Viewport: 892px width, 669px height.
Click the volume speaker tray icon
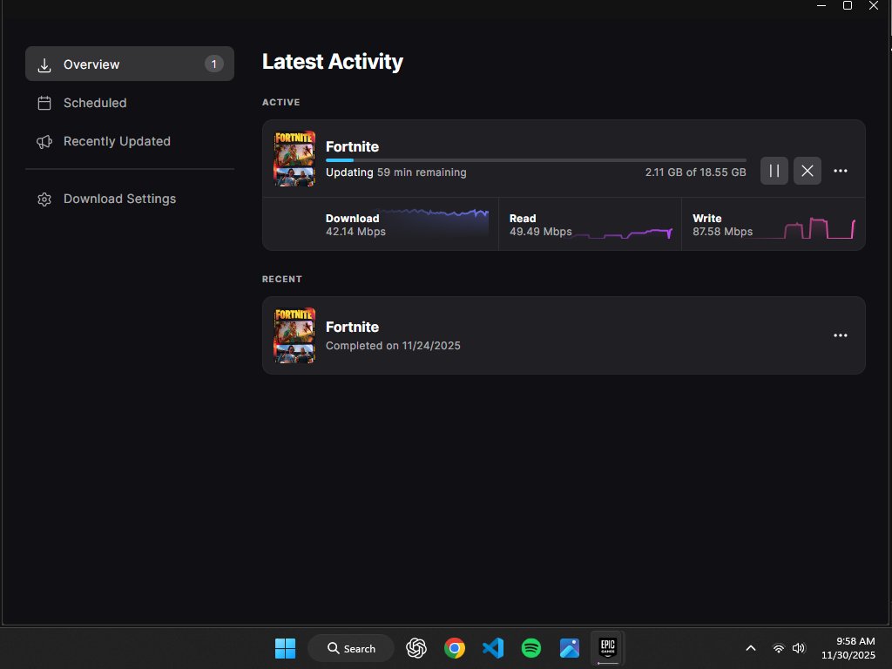(x=799, y=648)
